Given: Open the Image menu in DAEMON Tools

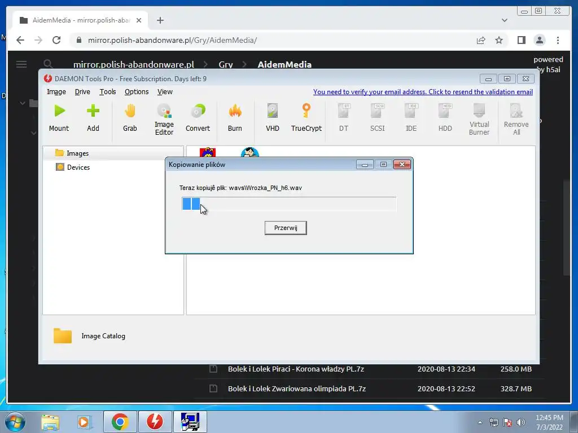Looking at the screenshot, I should [x=56, y=92].
